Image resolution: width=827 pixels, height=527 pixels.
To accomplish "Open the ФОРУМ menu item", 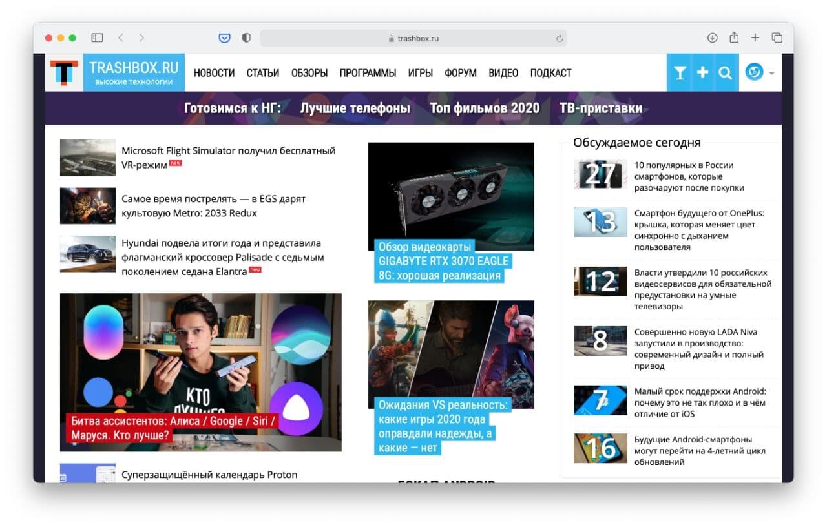I will [x=461, y=73].
